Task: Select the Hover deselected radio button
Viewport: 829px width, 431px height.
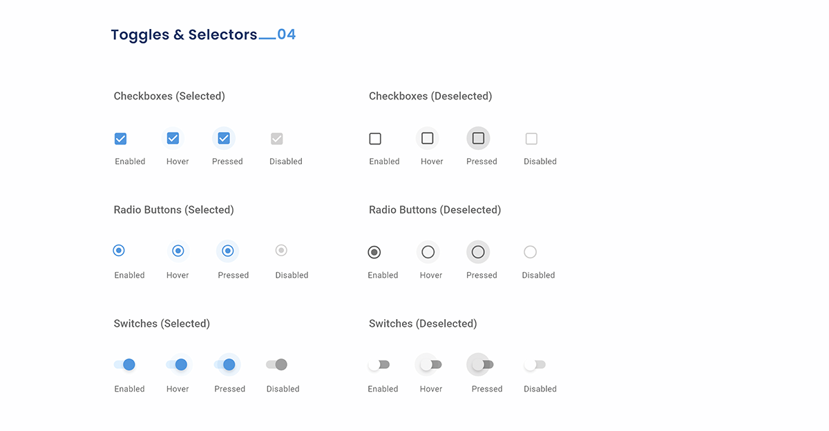Action: 428,252
